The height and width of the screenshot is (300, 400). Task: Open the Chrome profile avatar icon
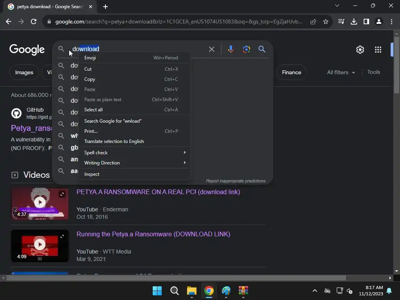[379, 22]
